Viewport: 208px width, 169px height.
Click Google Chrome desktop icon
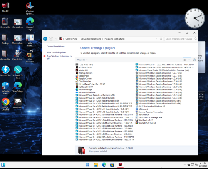[x=5, y=104]
